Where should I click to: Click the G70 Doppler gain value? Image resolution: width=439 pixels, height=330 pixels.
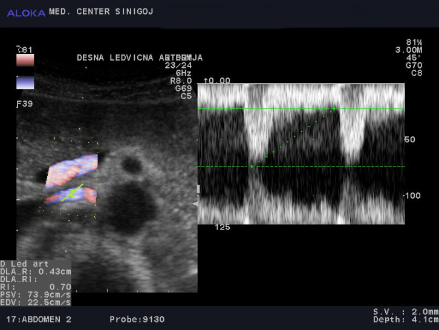click(x=414, y=65)
